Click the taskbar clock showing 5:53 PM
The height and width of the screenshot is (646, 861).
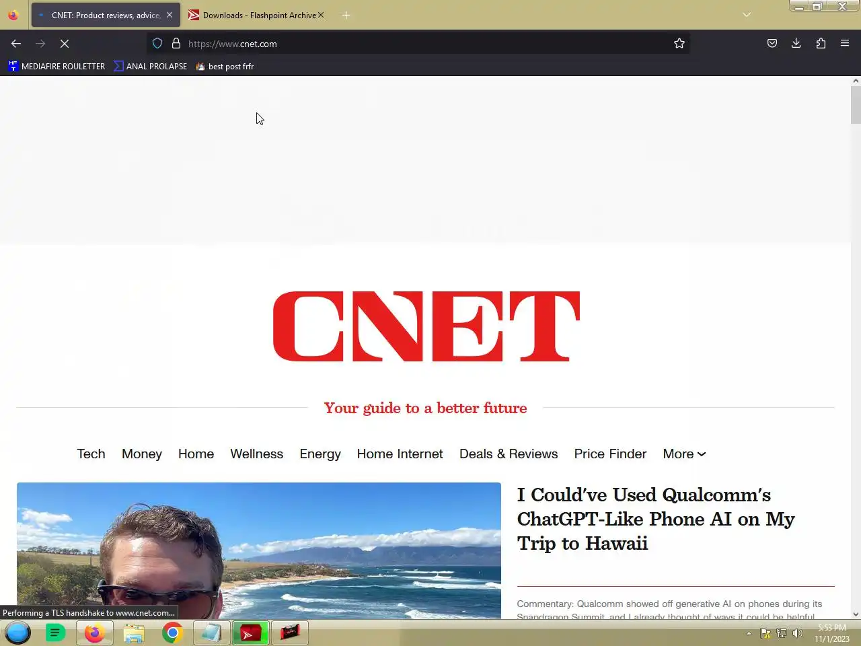pyautogui.click(x=832, y=633)
